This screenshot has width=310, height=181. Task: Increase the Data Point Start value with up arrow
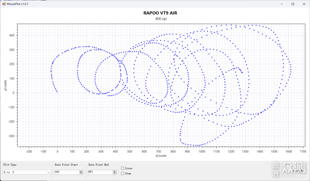tap(81, 171)
